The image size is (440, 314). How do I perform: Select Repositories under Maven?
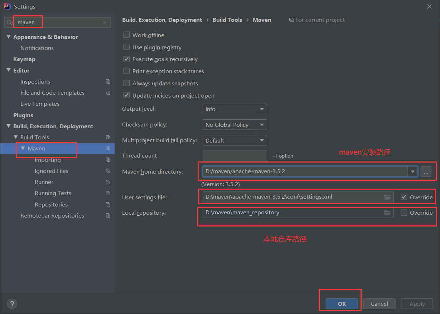coord(51,204)
